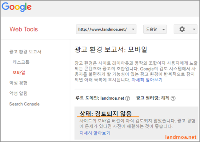
Task: Click 자세히 알아보기 link in the description paragraph
Action: [x=147, y=80]
